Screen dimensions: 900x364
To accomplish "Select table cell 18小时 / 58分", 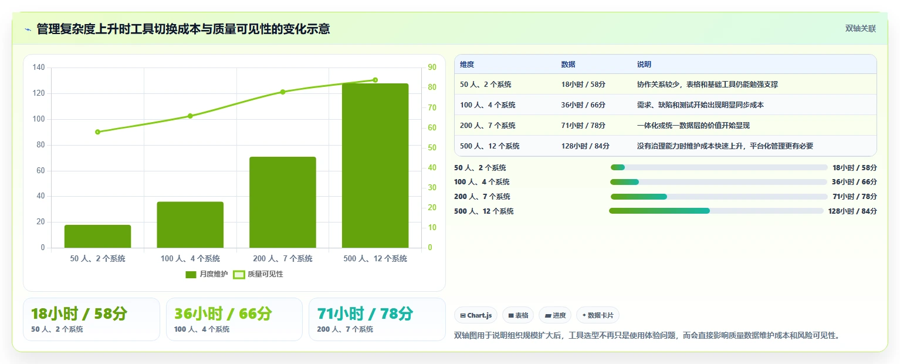I will pyautogui.click(x=583, y=85).
